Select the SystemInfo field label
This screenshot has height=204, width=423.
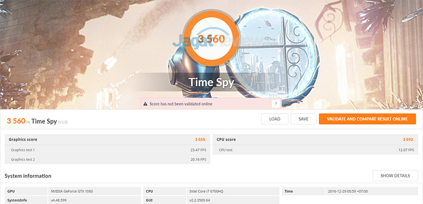coord(17,200)
